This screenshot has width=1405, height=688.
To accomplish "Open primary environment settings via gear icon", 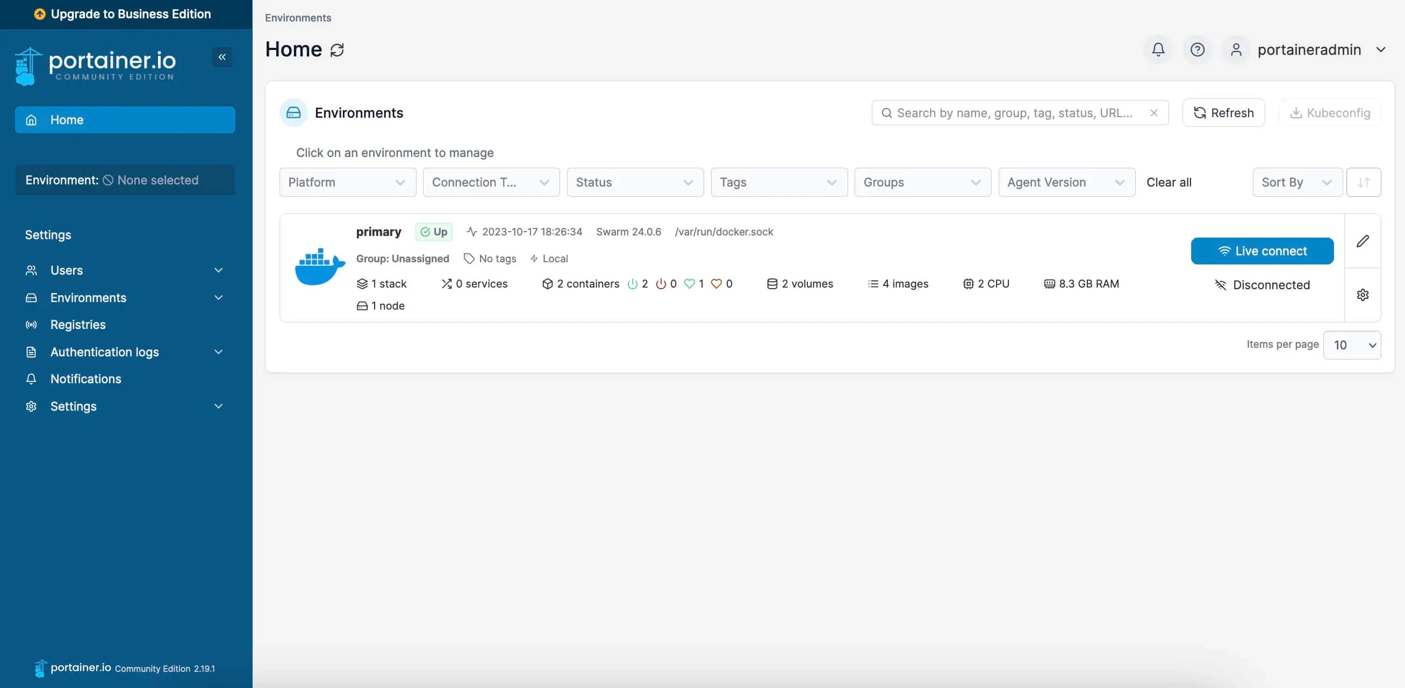I will (1363, 295).
